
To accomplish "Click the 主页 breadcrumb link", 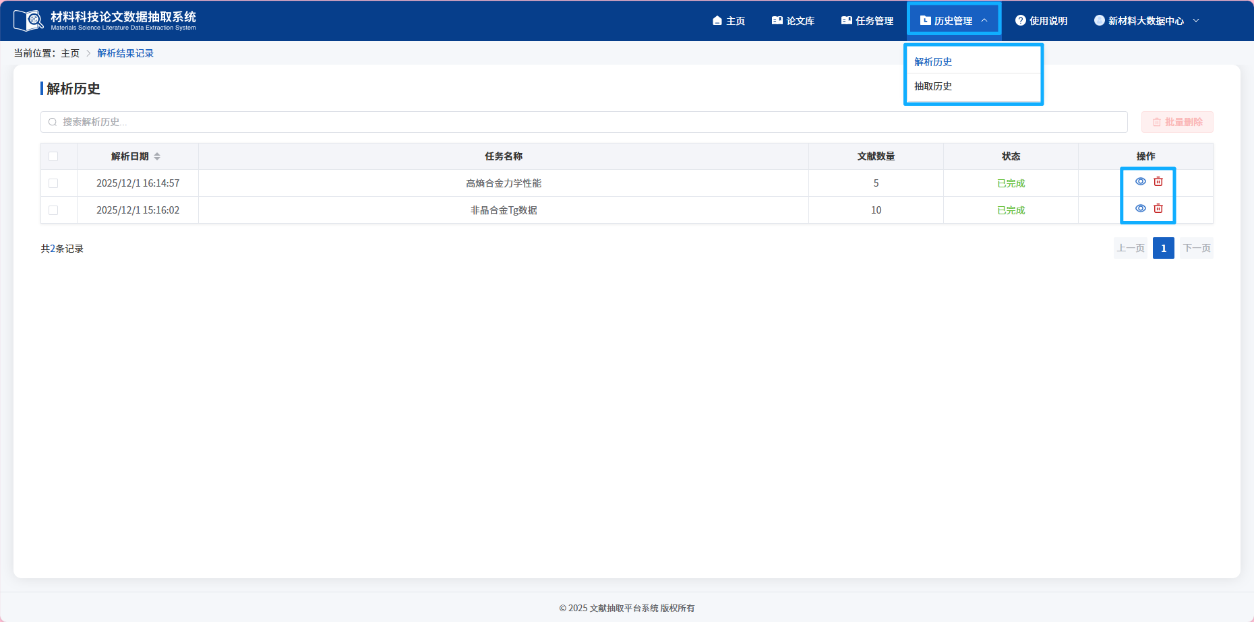I will pyautogui.click(x=70, y=53).
